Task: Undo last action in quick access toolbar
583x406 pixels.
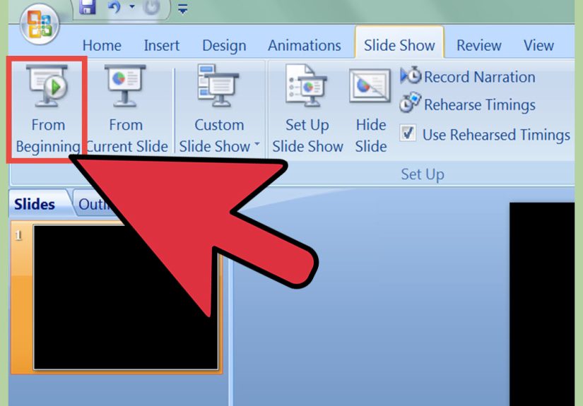Action: (114, 7)
